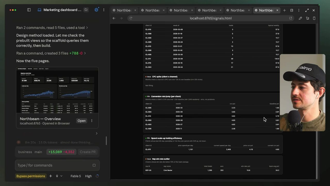Click the plus attachment icon near Bypass permissions
The height and width of the screenshot is (186, 330).
(x=51, y=176)
